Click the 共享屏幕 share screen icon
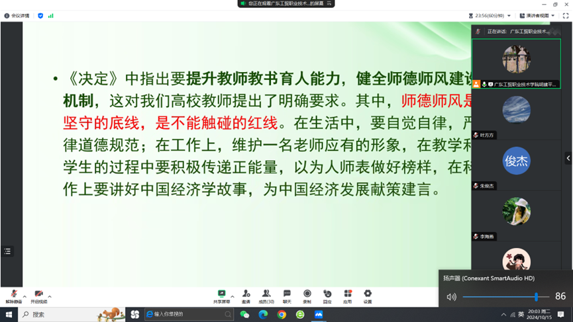573x322 pixels. (221, 295)
